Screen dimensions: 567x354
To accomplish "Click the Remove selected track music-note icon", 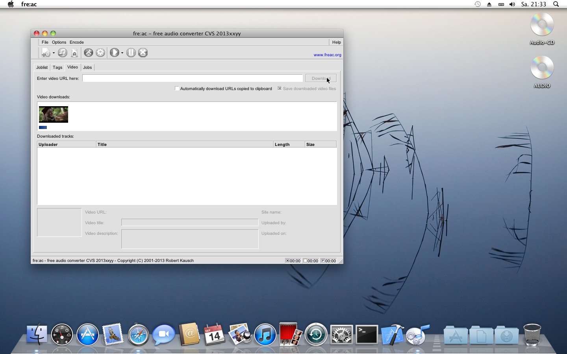I will tap(62, 53).
